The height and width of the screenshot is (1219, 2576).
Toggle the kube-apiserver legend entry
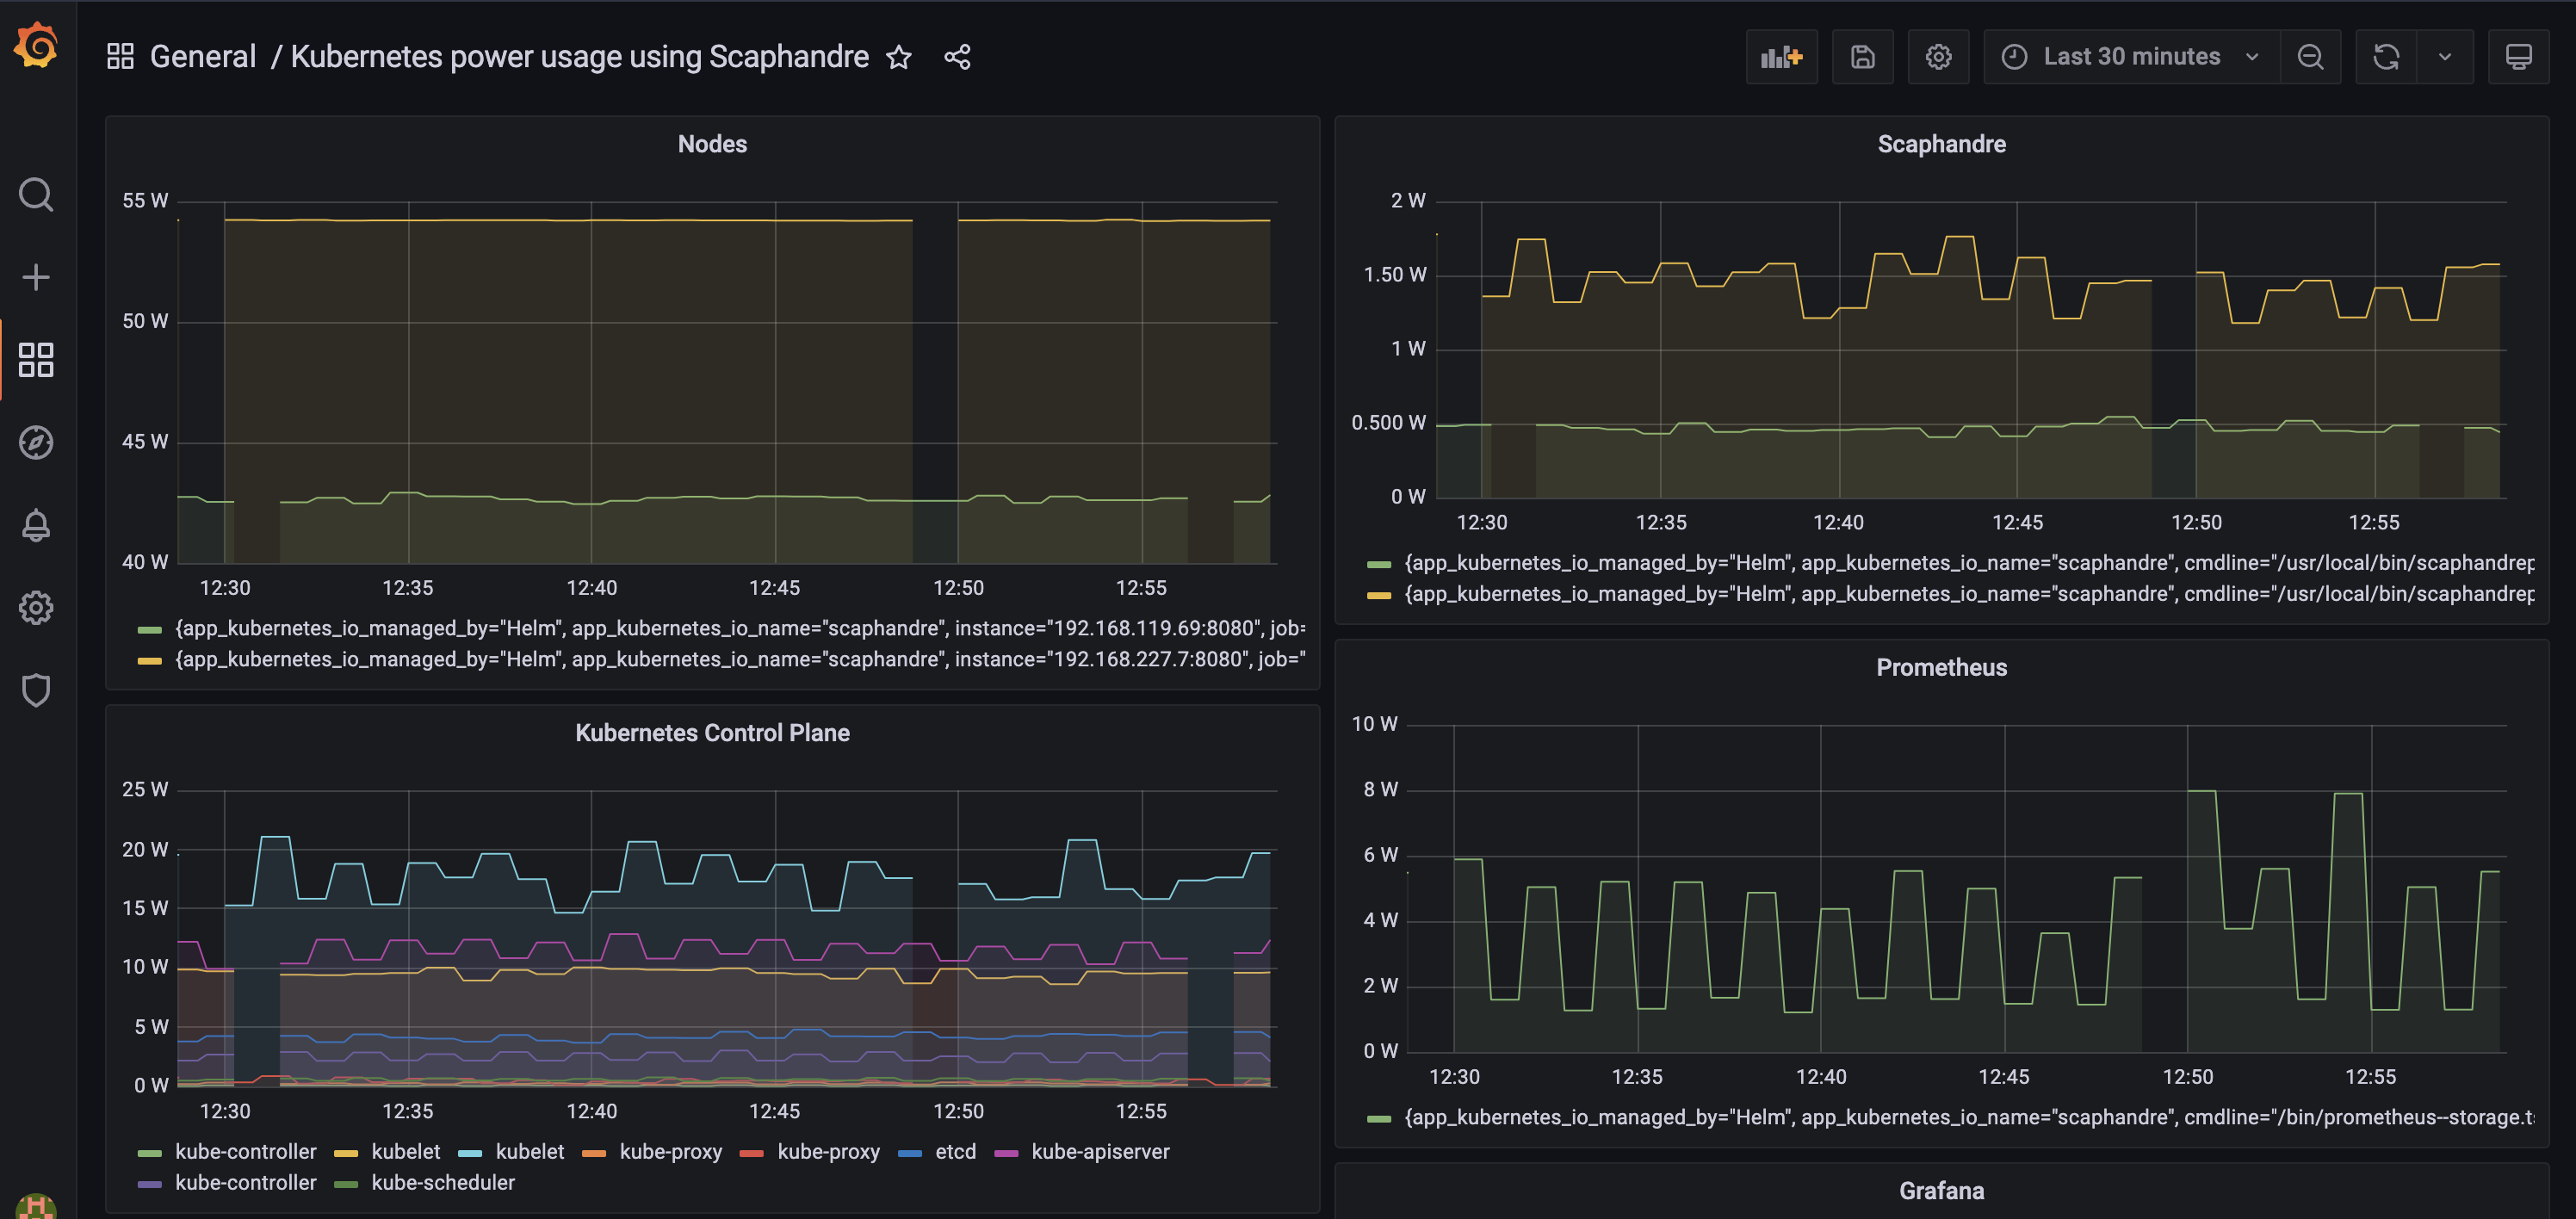[x=1100, y=1152]
